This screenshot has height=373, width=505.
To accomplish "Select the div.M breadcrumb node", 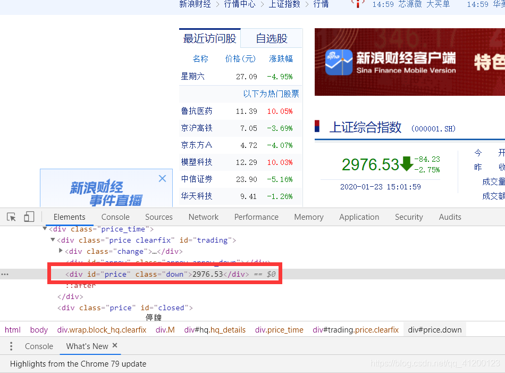I will (x=165, y=330).
